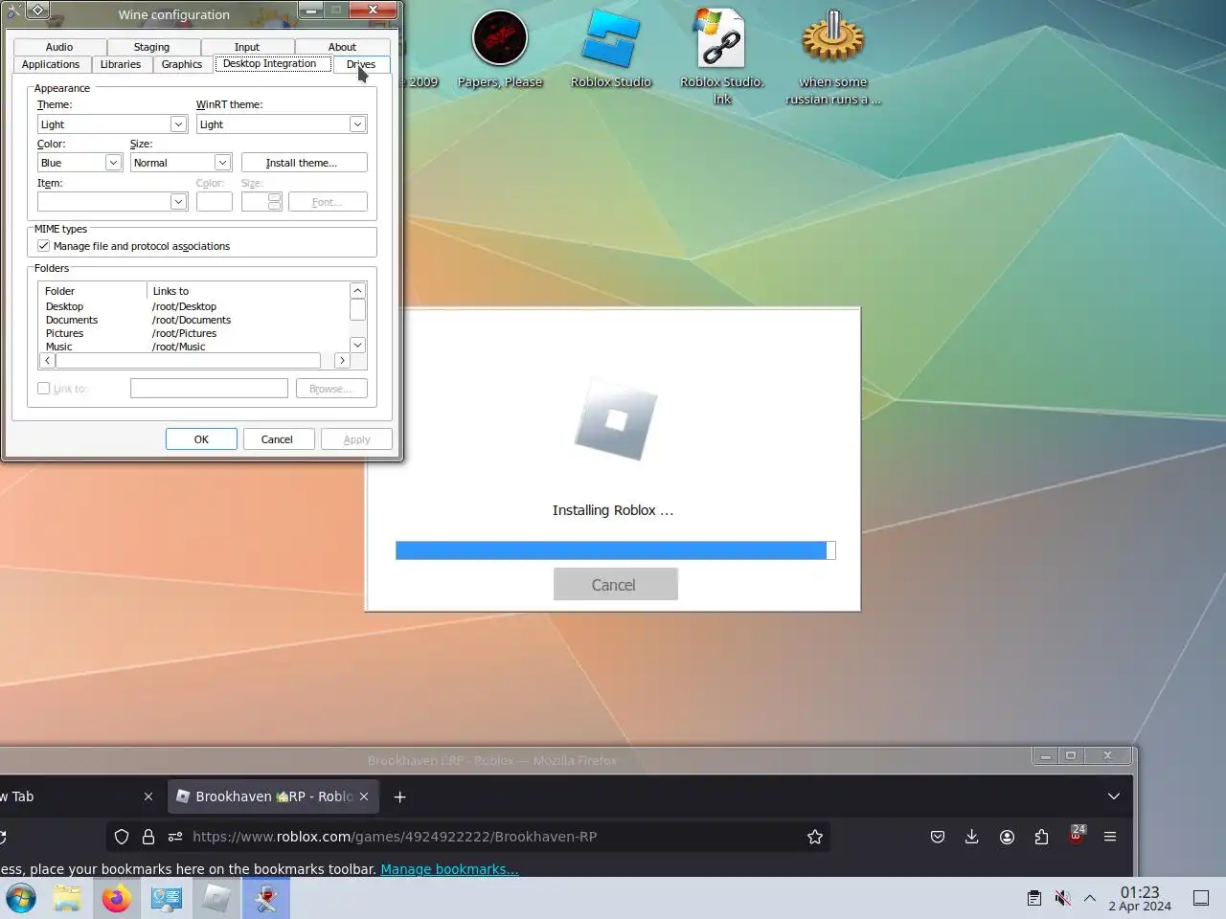
Task: Switch to the Graphics tab
Action: point(182,64)
